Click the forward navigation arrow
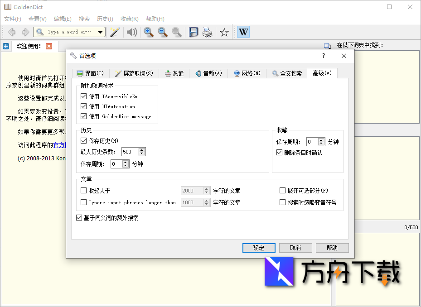The width and height of the screenshot is (421, 307). tap(25, 32)
